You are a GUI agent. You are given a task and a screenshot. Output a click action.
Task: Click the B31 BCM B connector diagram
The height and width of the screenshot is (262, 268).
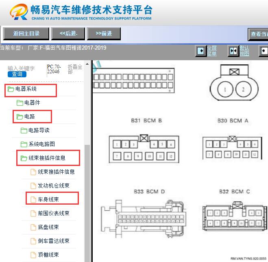[144, 148]
